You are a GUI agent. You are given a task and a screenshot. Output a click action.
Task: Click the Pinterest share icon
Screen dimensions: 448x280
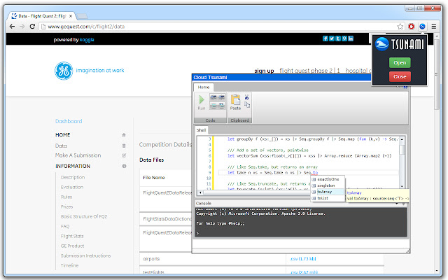tap(344, 38)
